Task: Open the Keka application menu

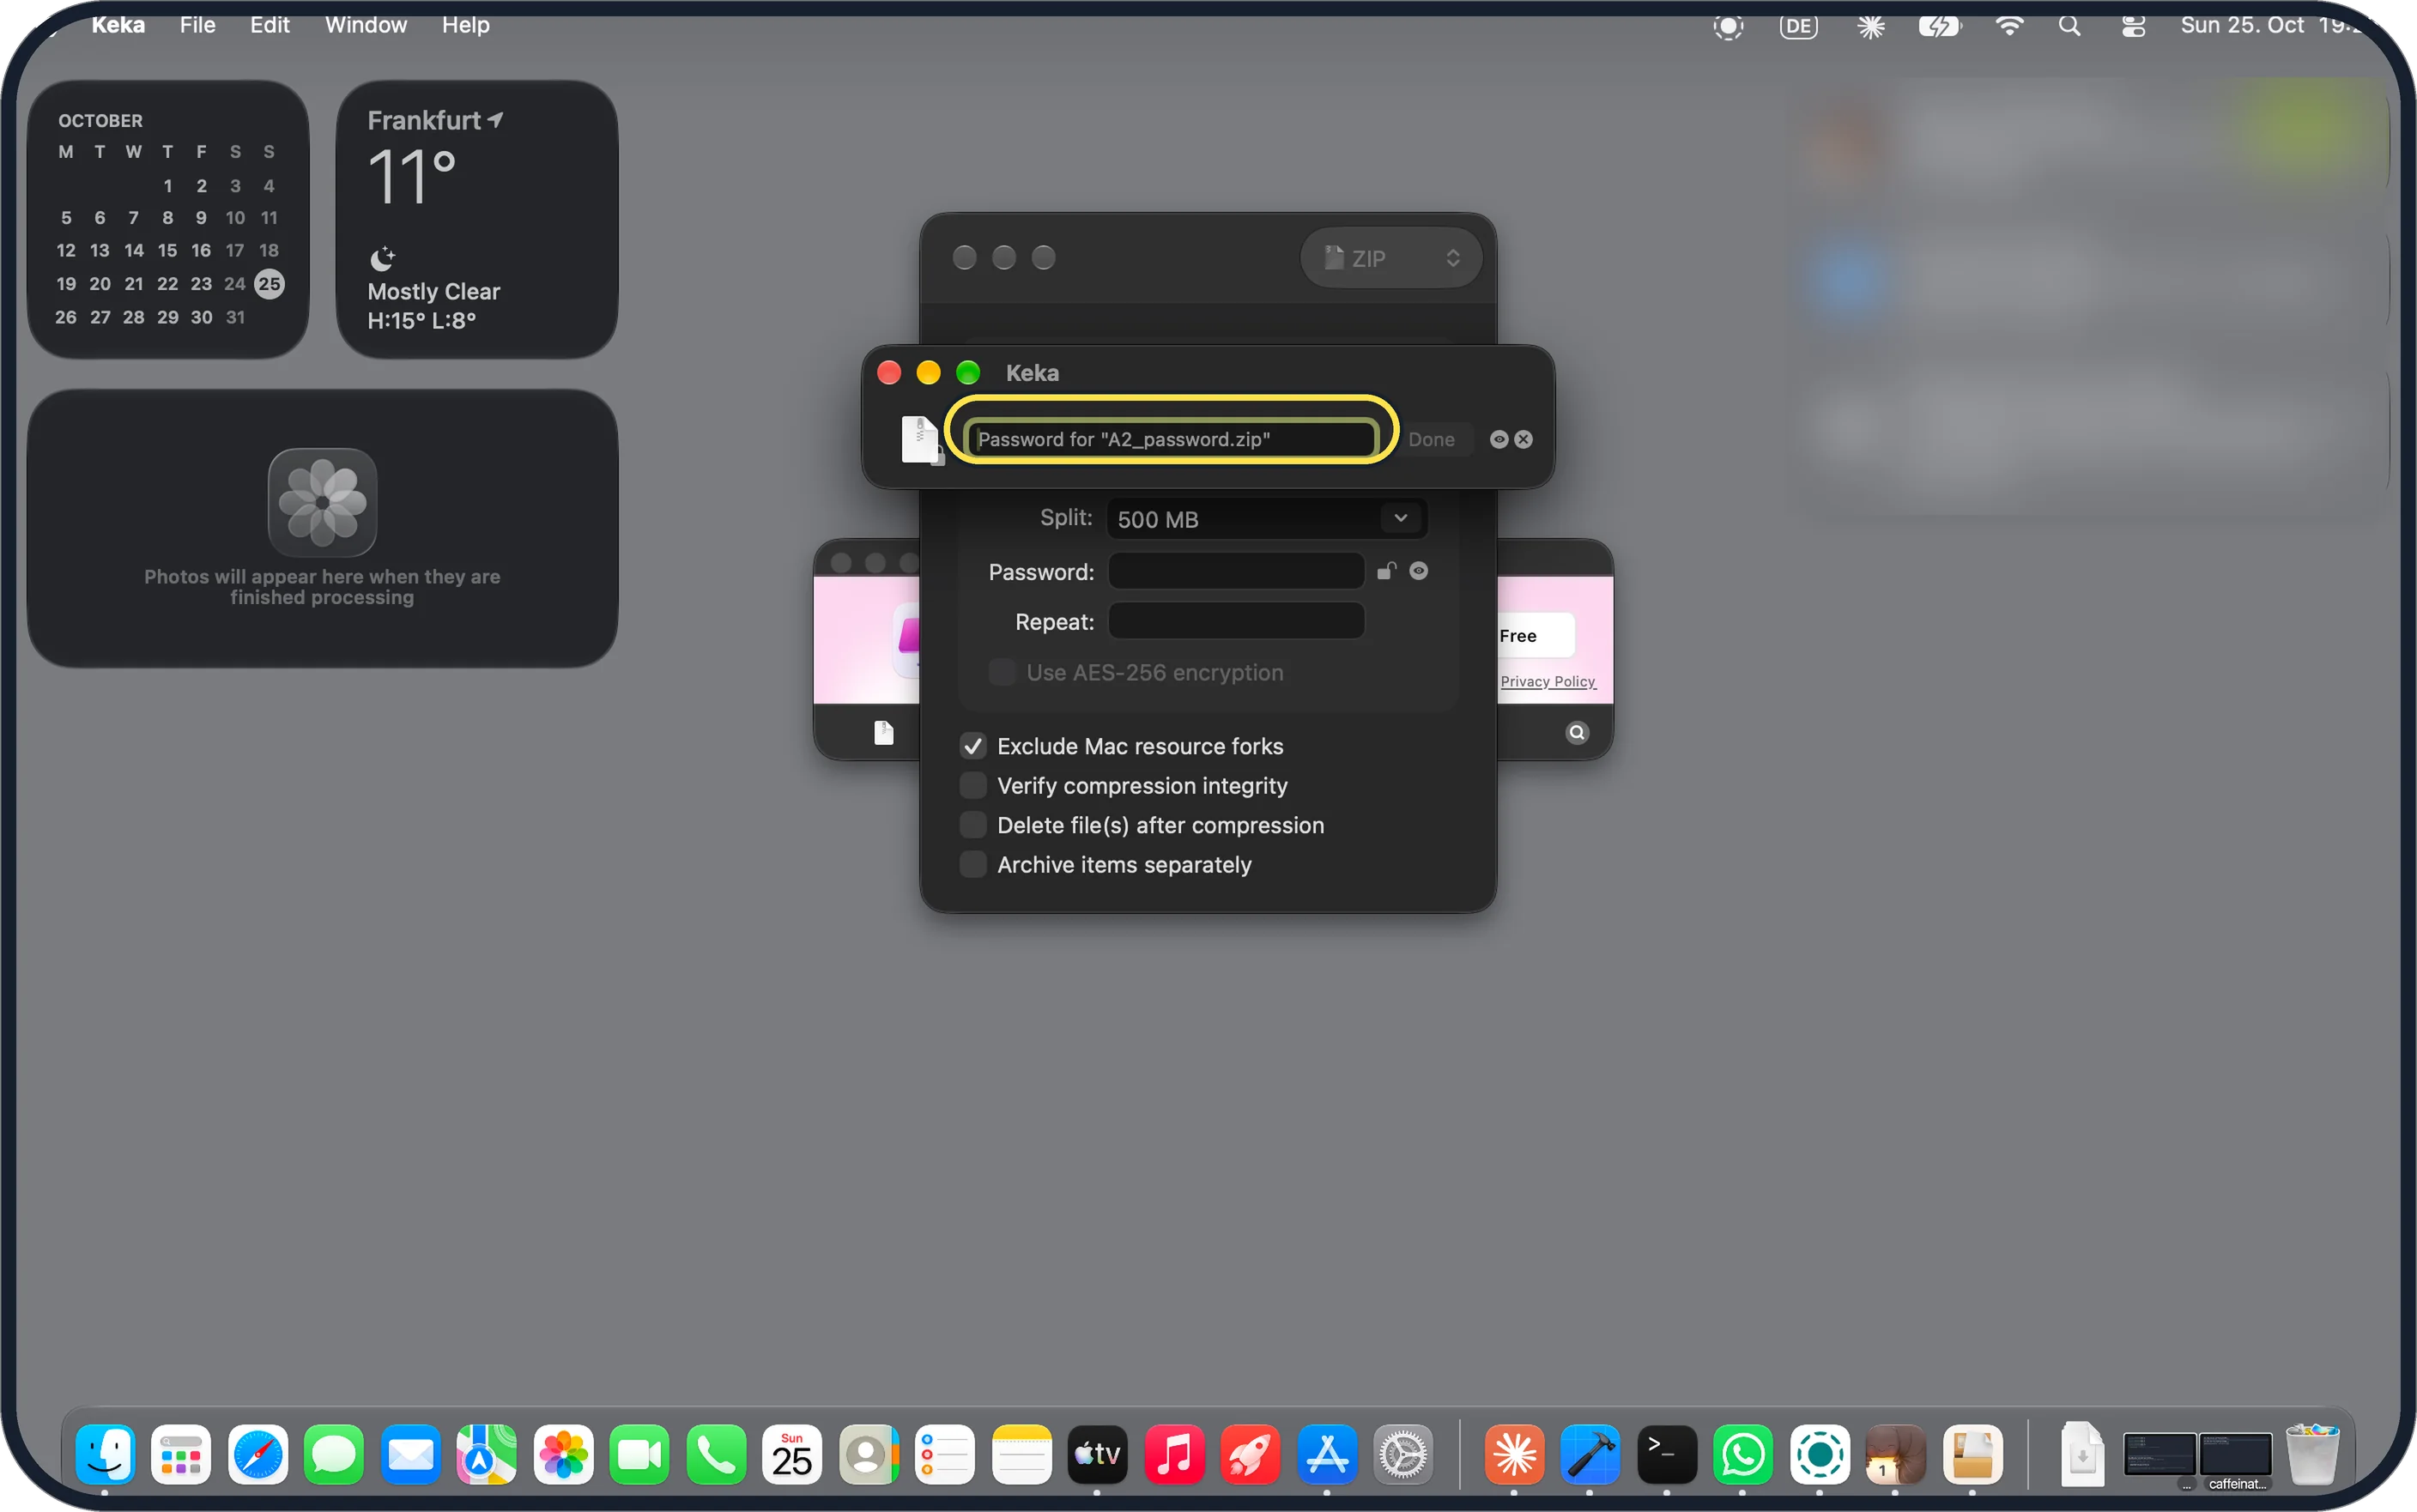Action: click(118, 25)
